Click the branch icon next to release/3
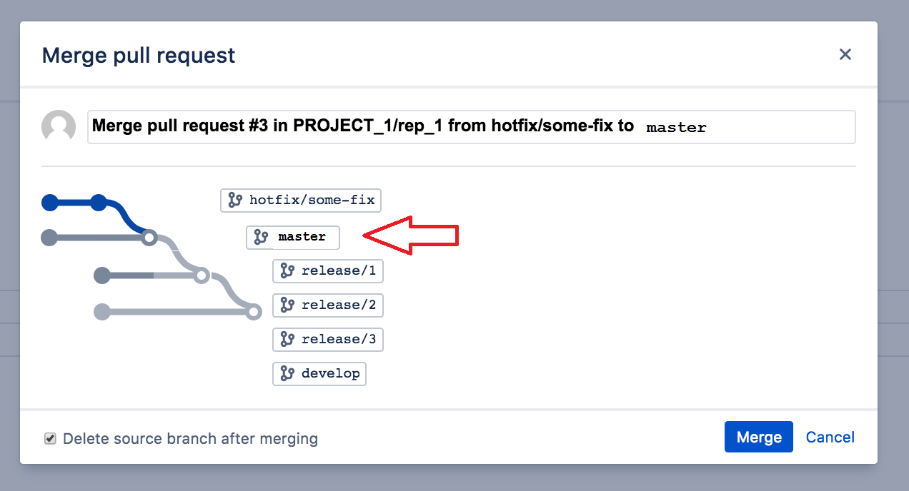Viewport: 909px width, 491px height. pyautogui.click(x=287, y=339)
